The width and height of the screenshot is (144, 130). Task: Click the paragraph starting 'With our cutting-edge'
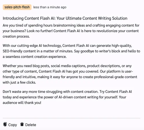coord(71,51)
